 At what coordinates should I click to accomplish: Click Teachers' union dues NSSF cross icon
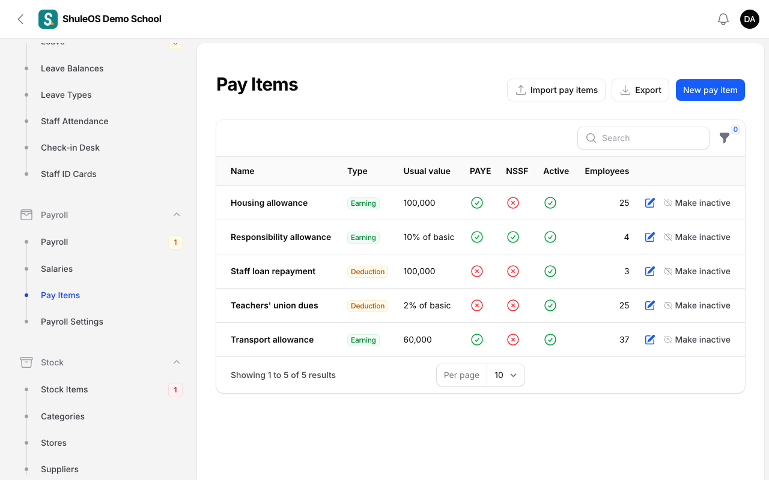pos(513,305)
